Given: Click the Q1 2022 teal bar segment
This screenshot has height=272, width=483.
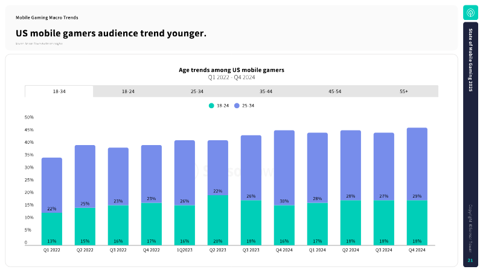Looking at the screenshot, I should (52, 229).
